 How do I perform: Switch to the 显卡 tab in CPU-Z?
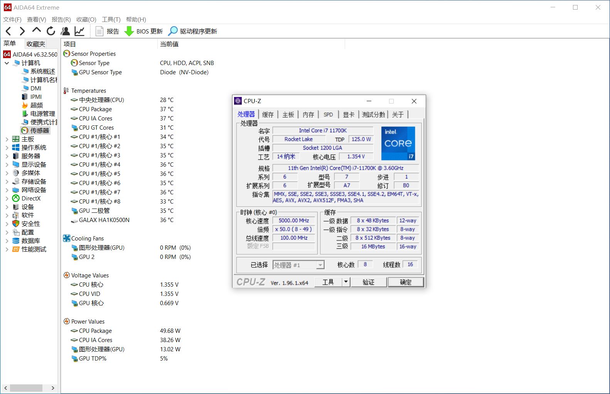[349, 115]
